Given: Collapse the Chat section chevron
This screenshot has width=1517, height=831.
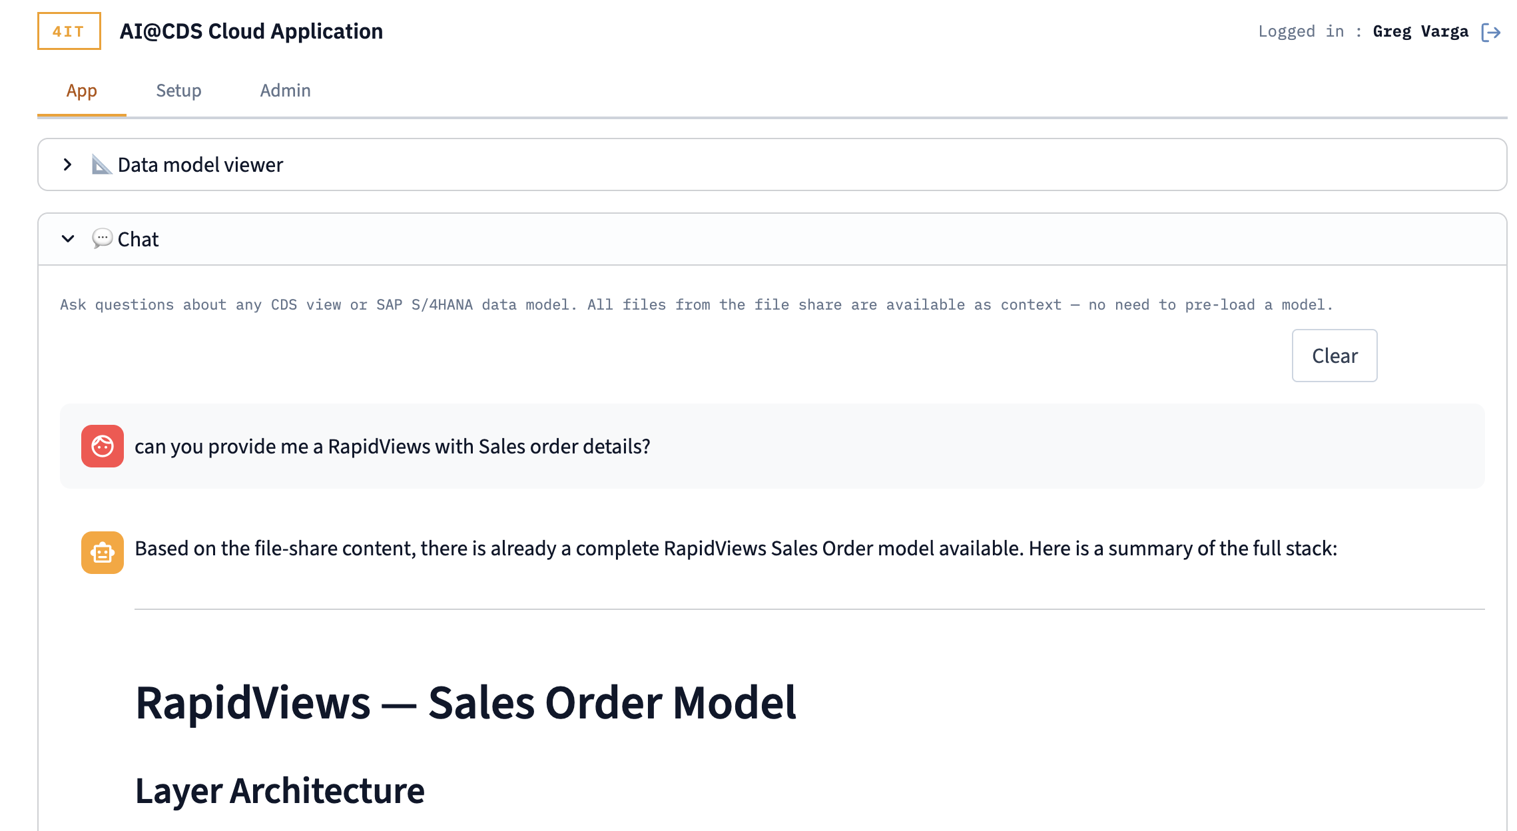Looking at the screenshot, I should tap(68, 238).
